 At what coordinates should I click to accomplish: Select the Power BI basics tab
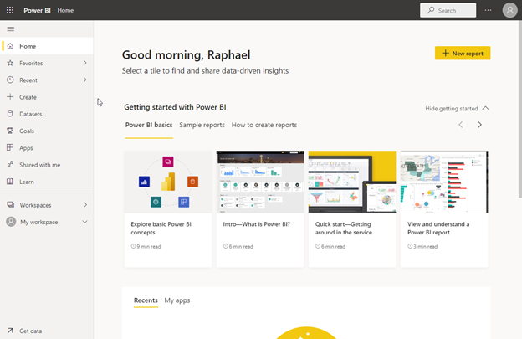(149, 125)
